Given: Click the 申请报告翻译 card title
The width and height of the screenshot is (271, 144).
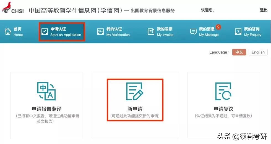Looking at the screenshot, I should pyautogui.click(x=46, y=109).
